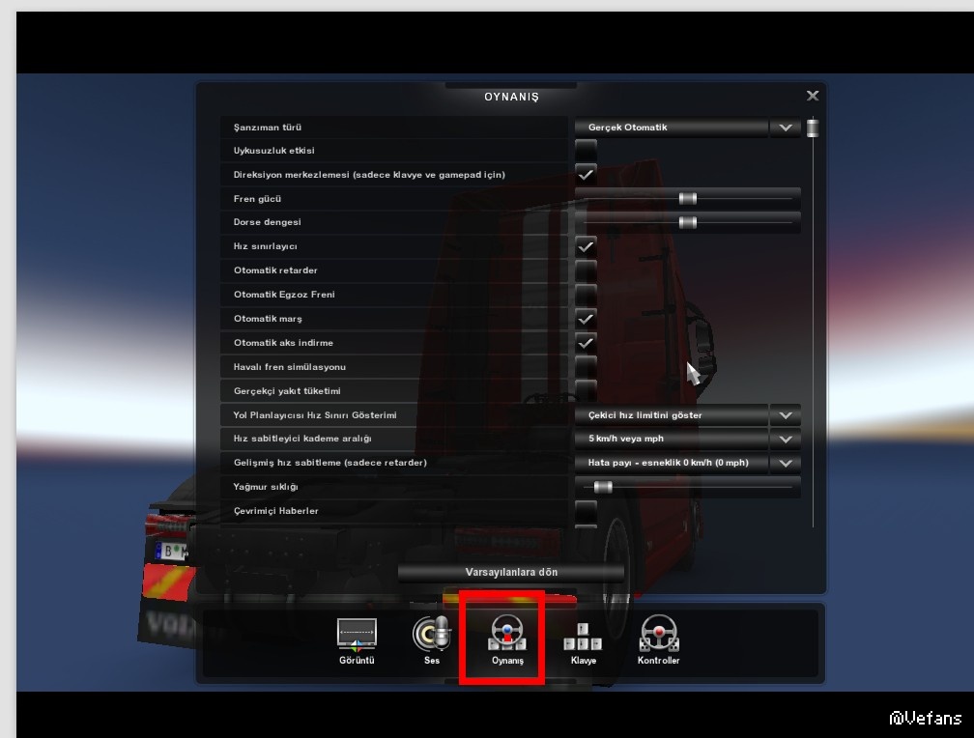Expand Yol Planlayıcısı Hız Sınırı arrow
Viewport: 974px width, 738px height.
(x=786, y=415)
